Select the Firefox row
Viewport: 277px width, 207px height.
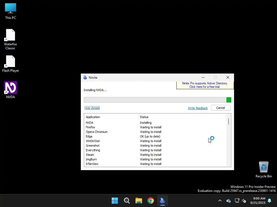[155, 127]
